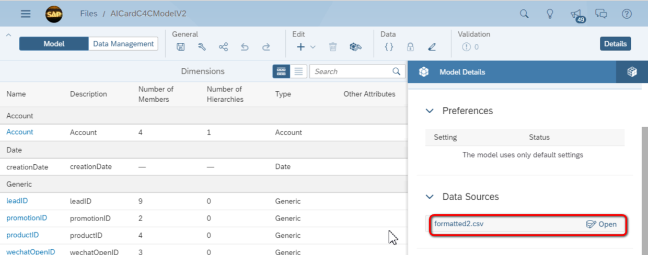Click the undo arrow icon
This screenshot has width=648, height=255.
point(245,47)
